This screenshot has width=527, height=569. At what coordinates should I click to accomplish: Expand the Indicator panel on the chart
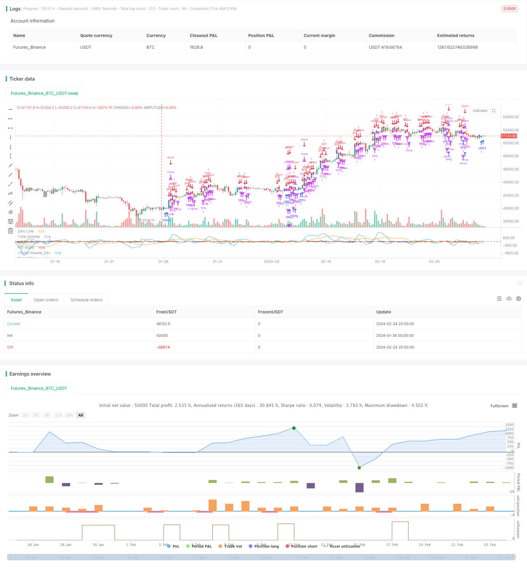pos(494,111)
